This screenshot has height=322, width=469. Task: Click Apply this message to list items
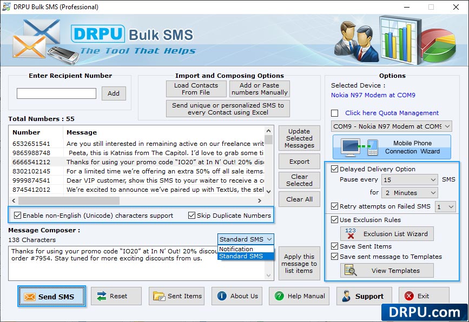coord(299,264)
